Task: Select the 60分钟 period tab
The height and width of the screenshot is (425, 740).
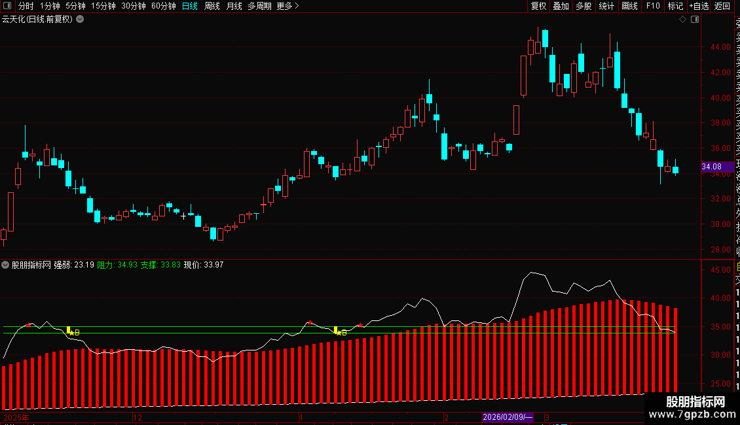Action: click(x=163, y=6)
